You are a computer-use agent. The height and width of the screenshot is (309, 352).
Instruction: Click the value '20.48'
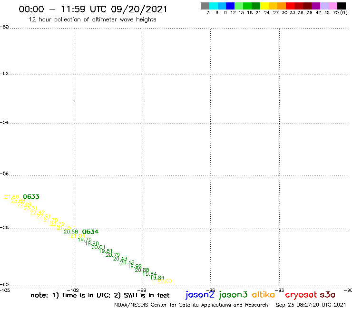pos(127,262)
